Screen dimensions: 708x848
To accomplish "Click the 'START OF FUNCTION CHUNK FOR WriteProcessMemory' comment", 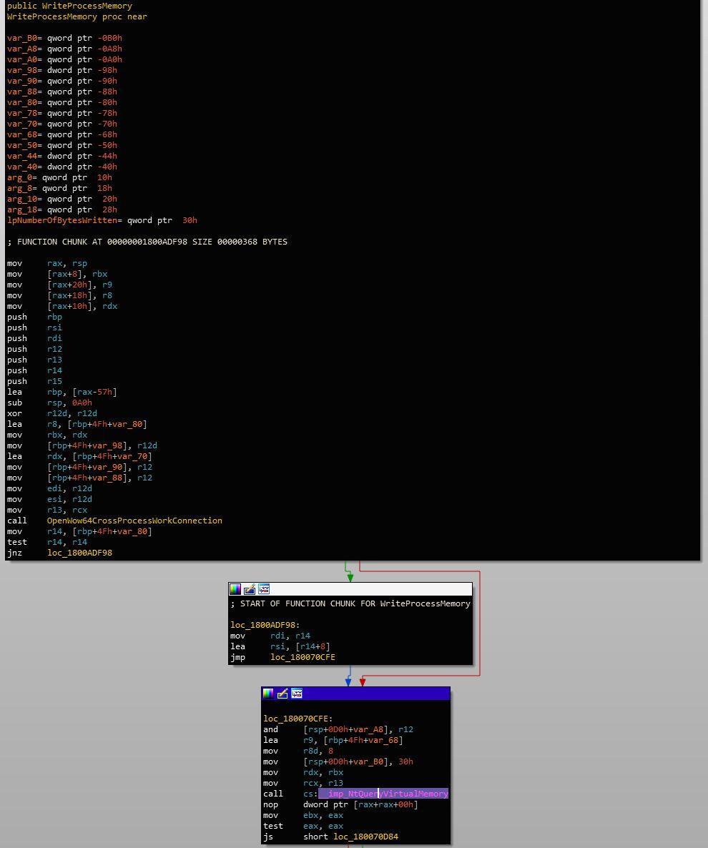I will tap(350, 603).
